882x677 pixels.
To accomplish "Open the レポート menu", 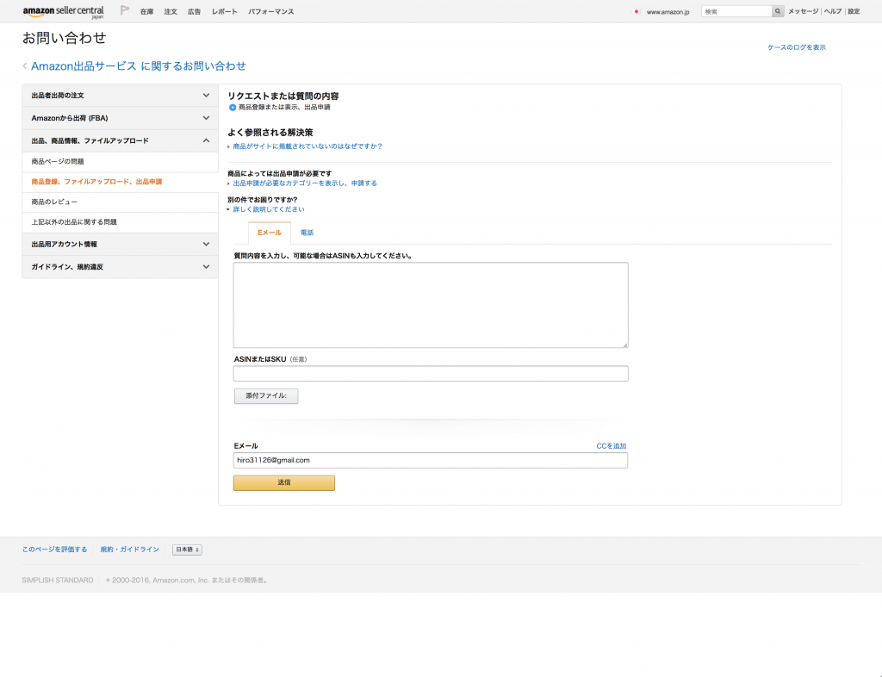I will pos(225,12).
